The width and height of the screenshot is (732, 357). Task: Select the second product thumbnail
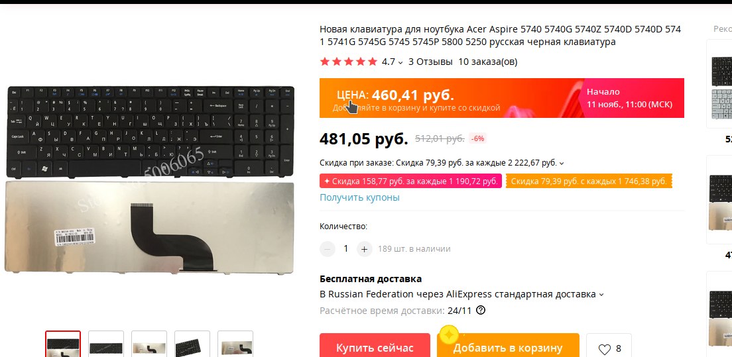[106, 344]
